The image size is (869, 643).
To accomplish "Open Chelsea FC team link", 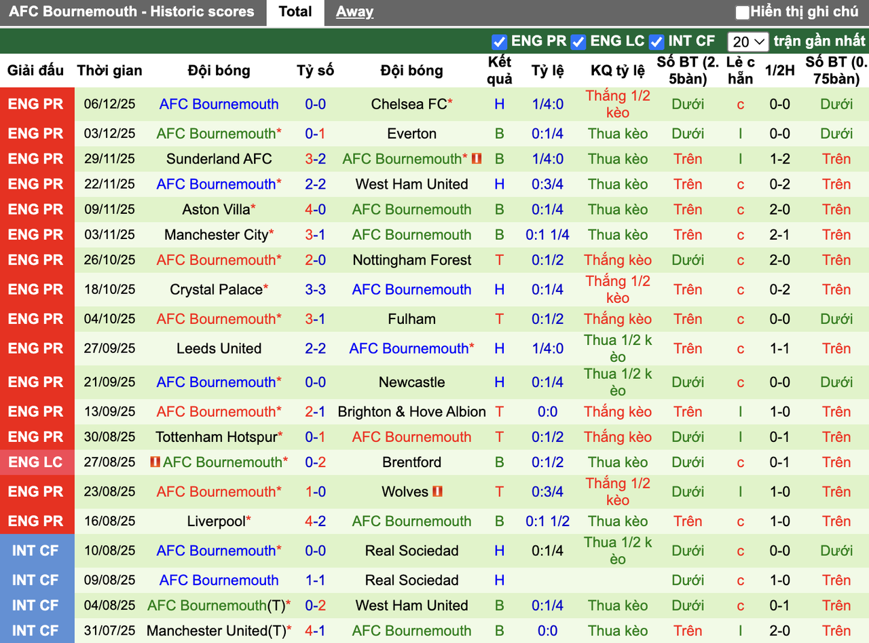I will click(x=409, y=104).
